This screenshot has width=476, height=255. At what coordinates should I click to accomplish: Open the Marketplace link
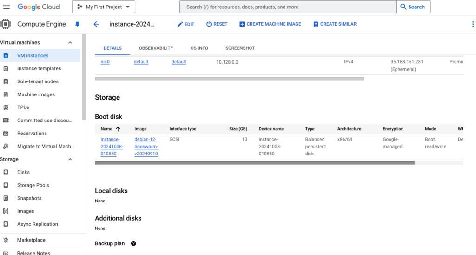pos(31,240)
